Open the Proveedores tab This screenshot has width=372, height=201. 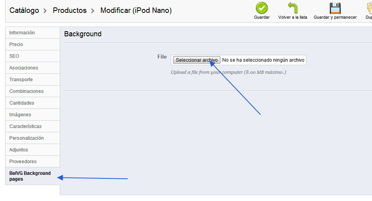coord(23,162)
